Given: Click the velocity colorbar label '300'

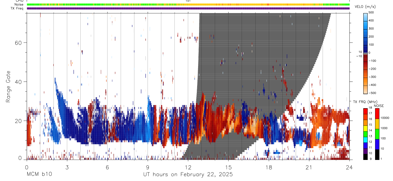Looking at the screenshot, I should 371,28.
